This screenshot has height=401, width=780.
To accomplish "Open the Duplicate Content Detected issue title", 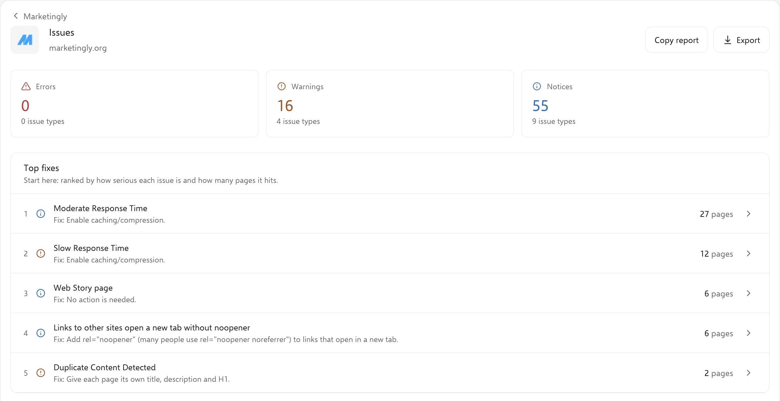I will [x=105, y=367].
